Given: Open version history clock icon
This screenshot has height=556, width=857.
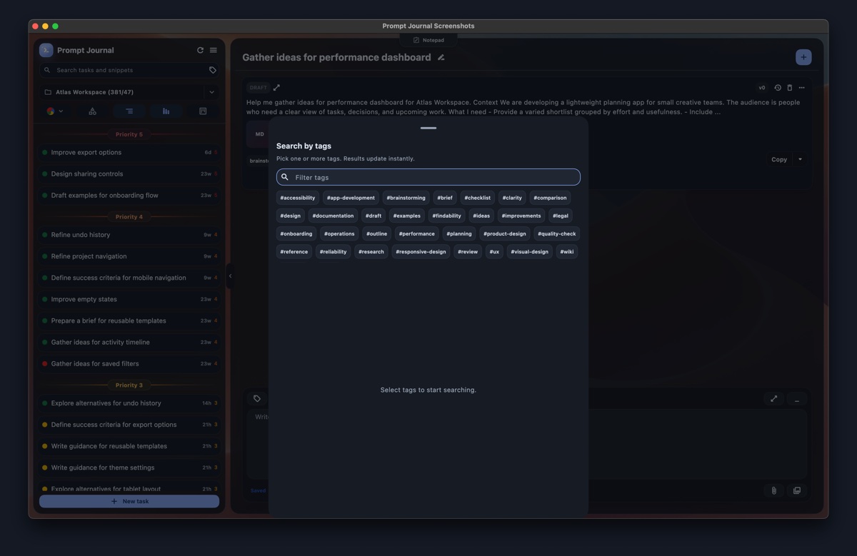Looking at the screenshot, I should pos(778,88).
